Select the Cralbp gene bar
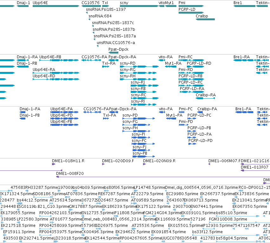270x243 pixels. click(x=205, y=19)
